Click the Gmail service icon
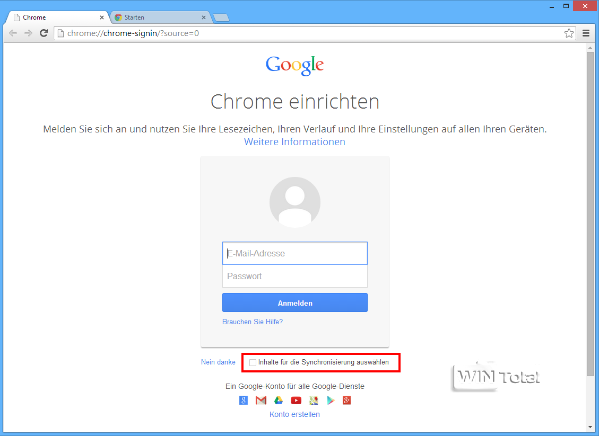 261,400
